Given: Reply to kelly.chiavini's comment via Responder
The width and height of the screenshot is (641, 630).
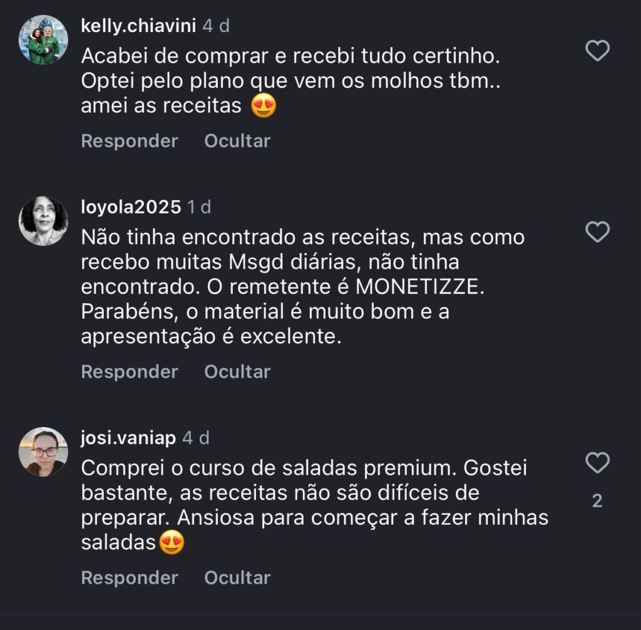Looking at the screenshot, I should tap(130, 141).
